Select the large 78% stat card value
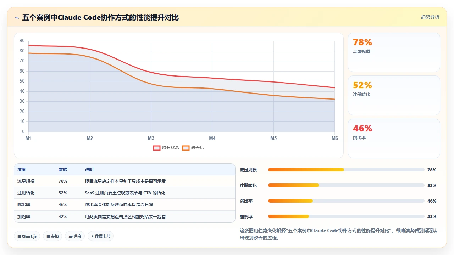 point(362,42)
